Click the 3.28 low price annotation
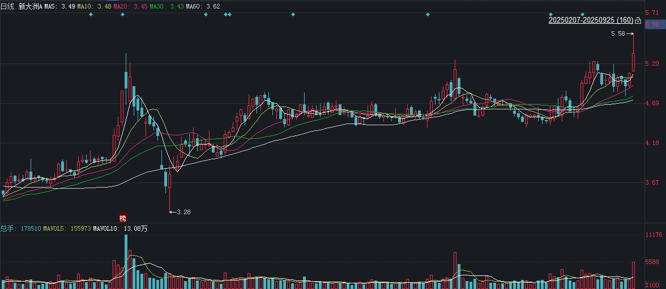The width and height of the screenshot is (666, 289). coord(183,212)
